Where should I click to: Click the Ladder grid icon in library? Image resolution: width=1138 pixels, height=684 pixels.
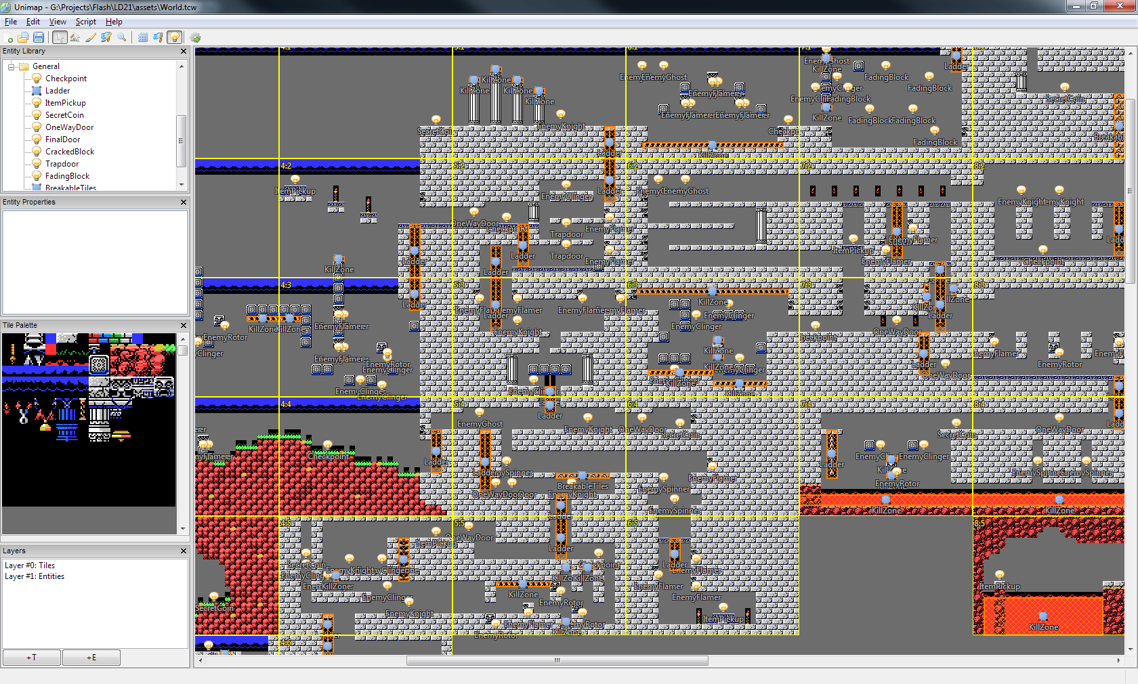coord(37,91)
